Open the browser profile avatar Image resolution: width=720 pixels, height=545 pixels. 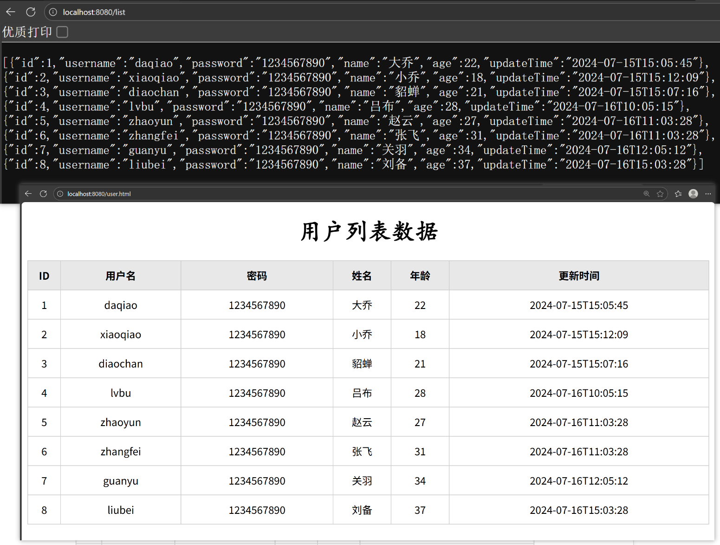coord(693,194)
